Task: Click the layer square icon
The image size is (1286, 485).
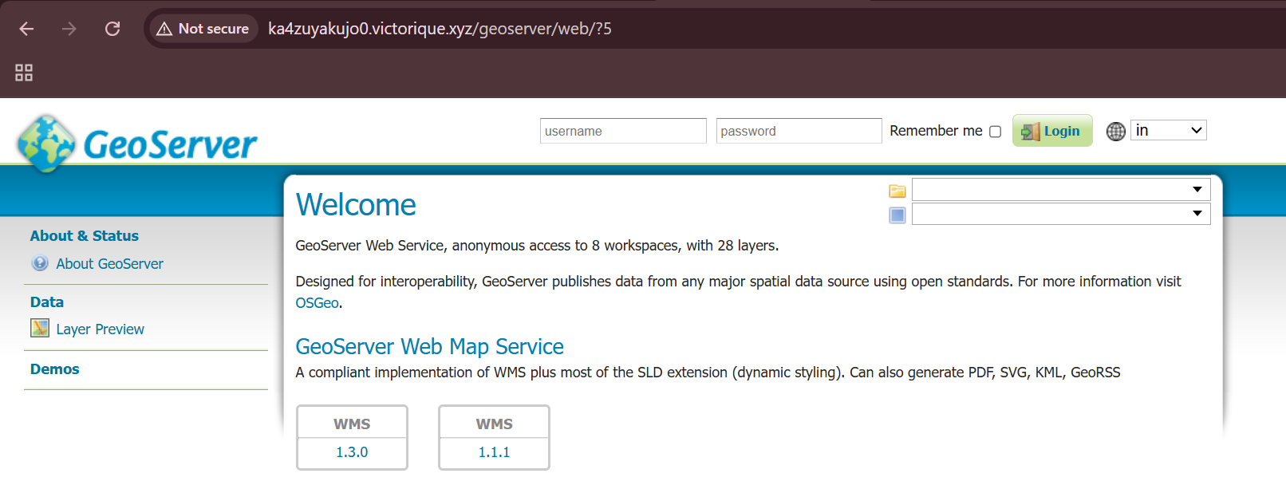Action: [x=897, y=215]
